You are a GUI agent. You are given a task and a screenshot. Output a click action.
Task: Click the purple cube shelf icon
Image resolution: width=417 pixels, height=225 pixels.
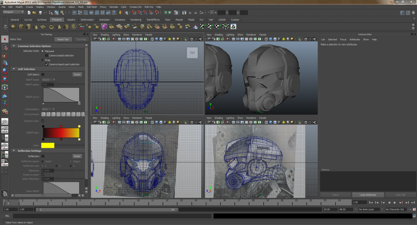tap(105, 27)
